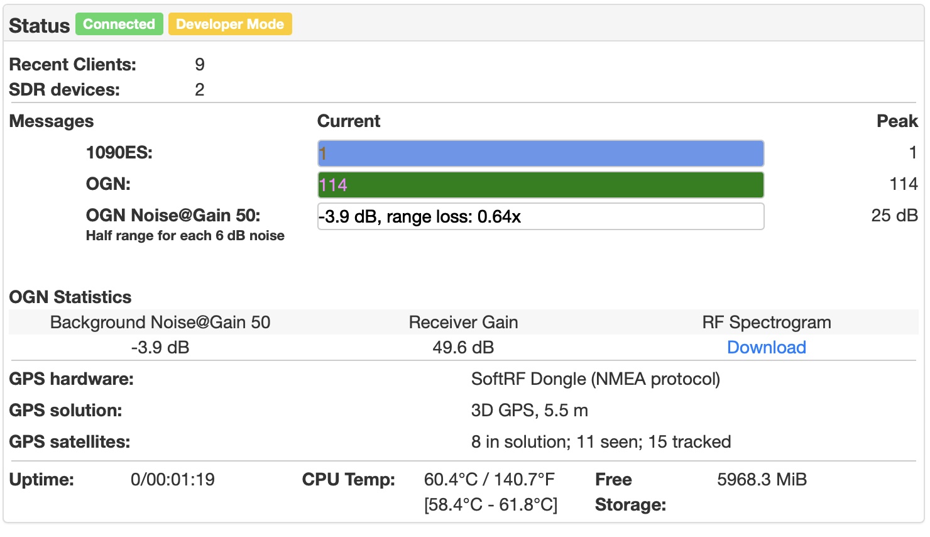Select the OGN Noise range loss bar
Image resolution: width=930 pixels, height=537 pixels.
click(540, 216)
